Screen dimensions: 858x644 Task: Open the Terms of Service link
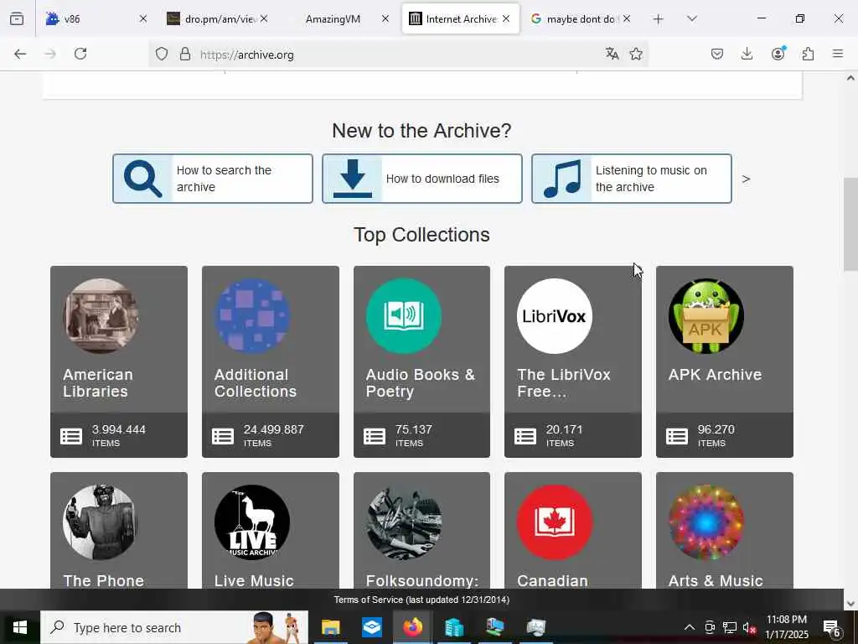(421, 600)
